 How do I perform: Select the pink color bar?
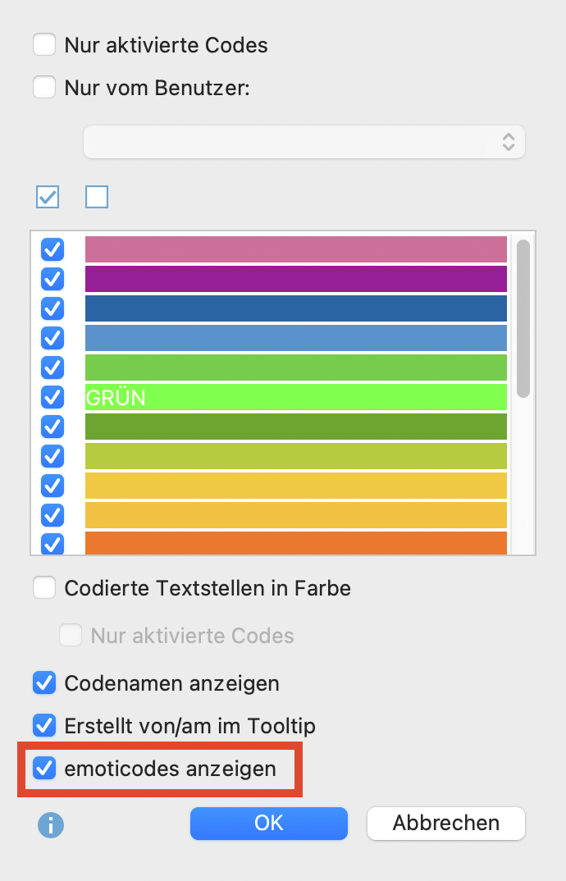coord(295,249)
